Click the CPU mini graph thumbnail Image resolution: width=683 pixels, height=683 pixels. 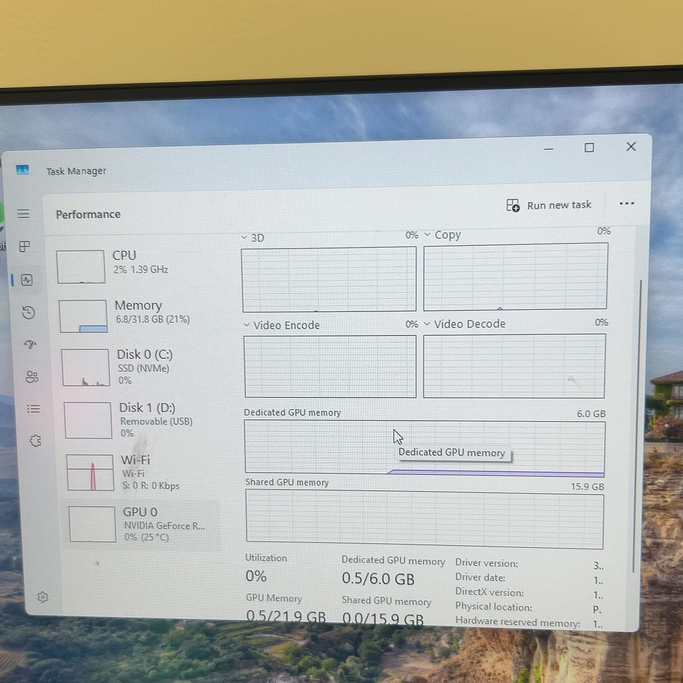click(x=81, y=266)
